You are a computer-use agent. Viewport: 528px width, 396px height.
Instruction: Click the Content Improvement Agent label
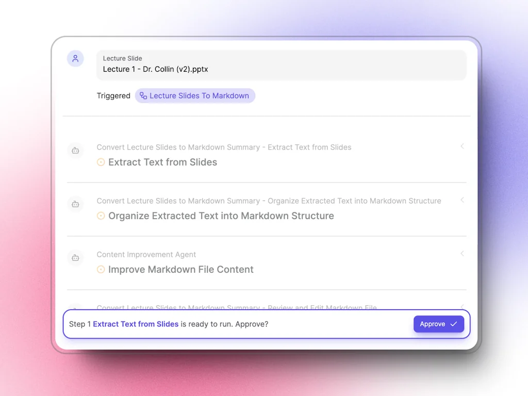(x=146, y=255)
